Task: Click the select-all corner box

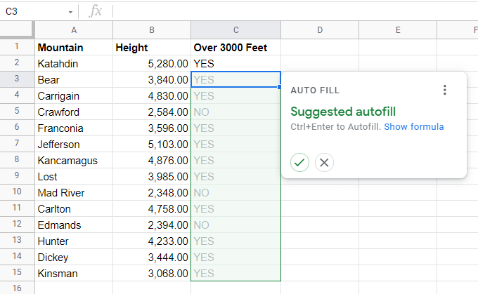Action: [x=17, y=29]
